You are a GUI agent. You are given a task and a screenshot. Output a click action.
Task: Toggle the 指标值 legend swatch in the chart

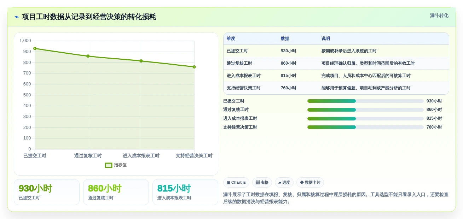tap(109, 165)
